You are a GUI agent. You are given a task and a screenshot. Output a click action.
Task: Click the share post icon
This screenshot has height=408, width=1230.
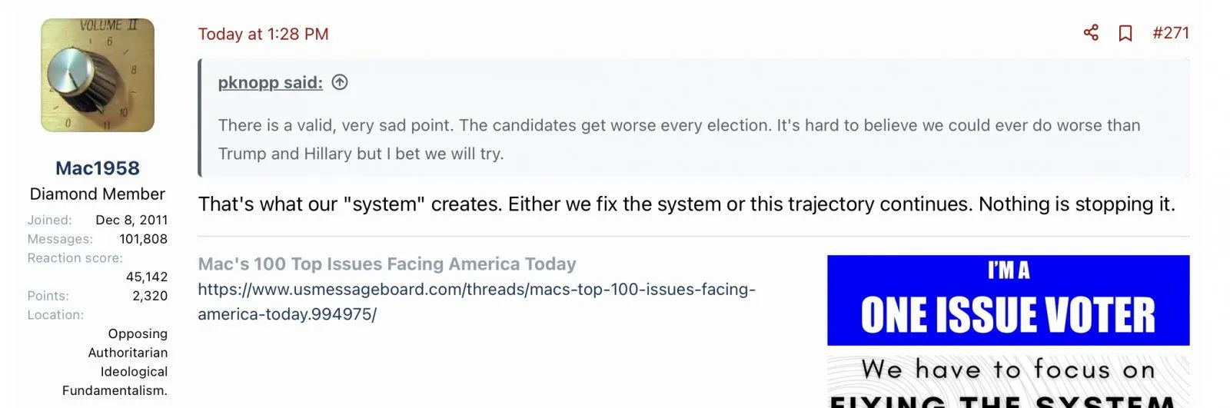tap(1091, 33)
